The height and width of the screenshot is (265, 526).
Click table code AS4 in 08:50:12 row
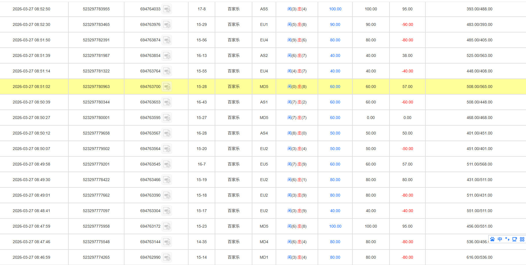coord(264,133)
